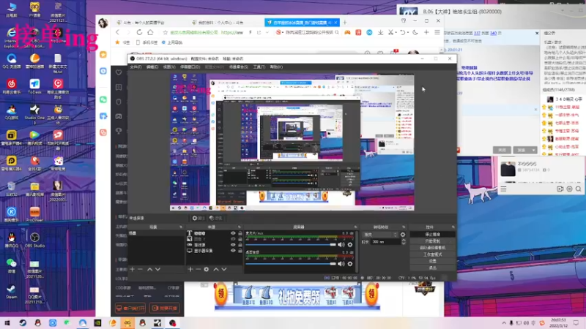This screenshot has height=329, width=586.
Task: Add a new scene with plus icon
Action: [x=132, y=269]
